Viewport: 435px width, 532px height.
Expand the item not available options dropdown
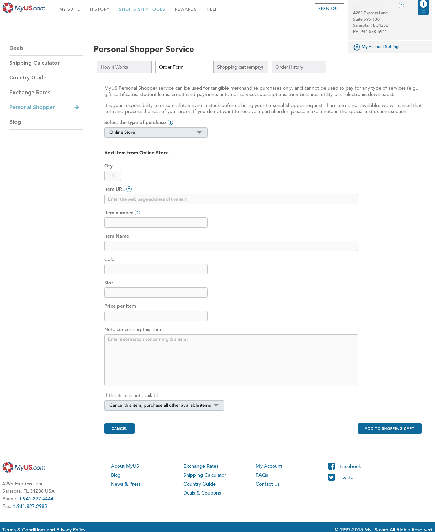point(164,405)
